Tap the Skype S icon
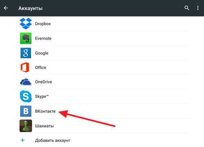Image resolution: width=204 pixels, height=147 pixels. pyautogui.click(x=26, y=96)
